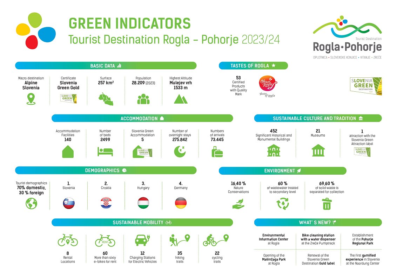Viewport: 397px width, 280px height.
Task: Select the SUSTAINABLE MOBILITY header bar
Action: [x=142, y=222]
